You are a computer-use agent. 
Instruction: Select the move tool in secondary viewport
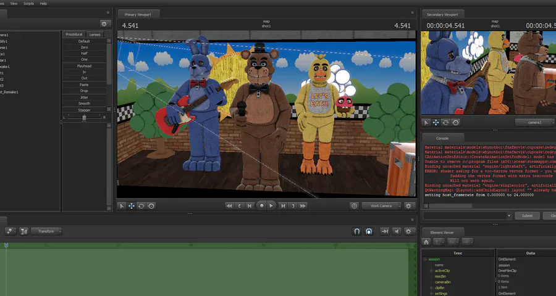point(436,123)
